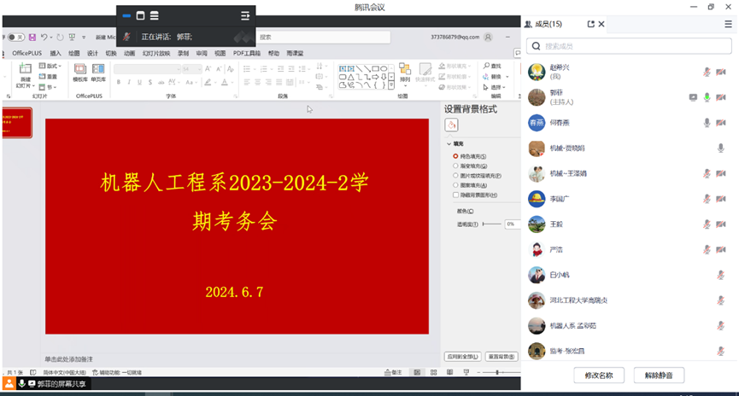The height and width of the screenshot is (396, 739).
Task: Click the save icon in quick access toolbar
Action: 32,37
